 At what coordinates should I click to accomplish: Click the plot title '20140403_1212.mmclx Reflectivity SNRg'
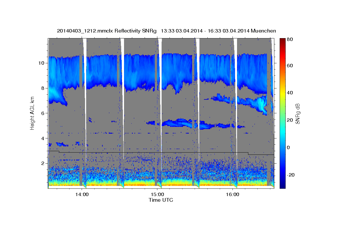(x=107, y=31)
